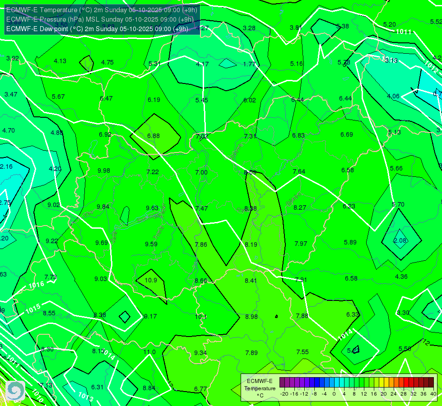Image resolution: width=442 pixels, height=406 pixels.
Task: Click the map value 5.70
Action: coord(398,204)
